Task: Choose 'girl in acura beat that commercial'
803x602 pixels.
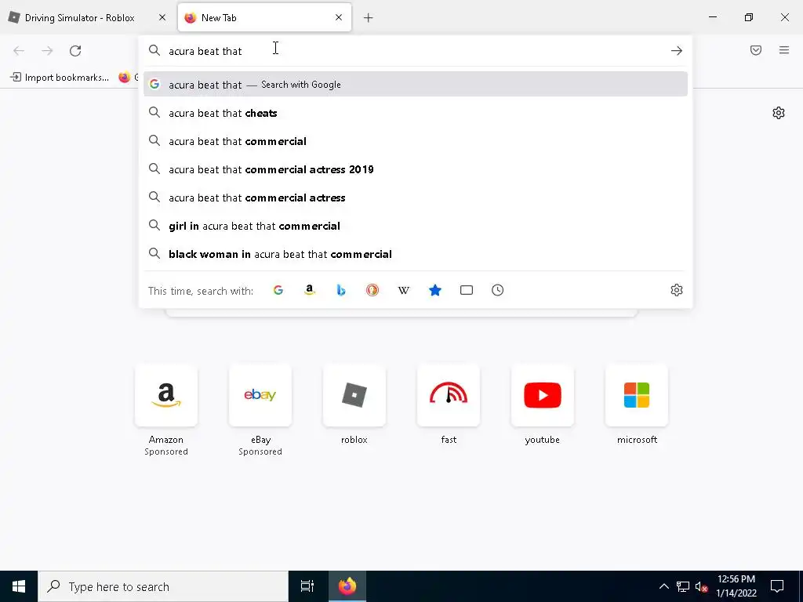Action: 416,226
